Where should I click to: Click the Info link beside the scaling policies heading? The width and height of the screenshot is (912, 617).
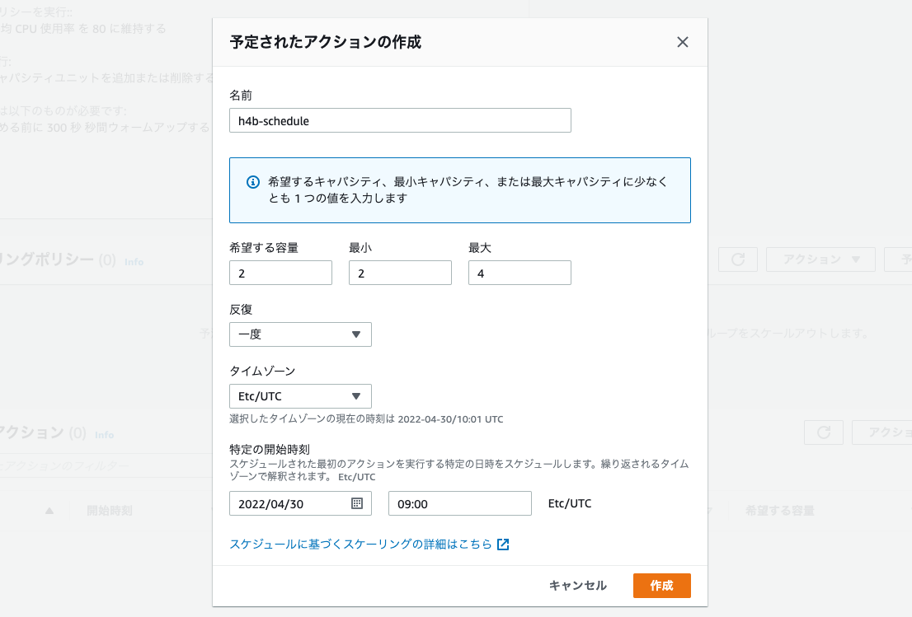point(134,261)
